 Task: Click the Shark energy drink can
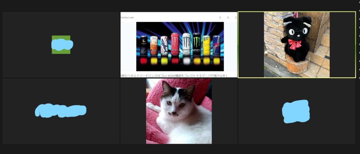point(164,46)
